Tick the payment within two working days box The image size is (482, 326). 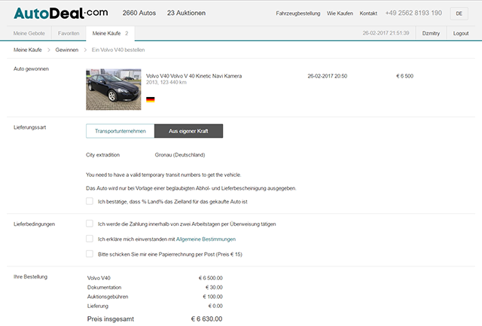coord(90,224)
